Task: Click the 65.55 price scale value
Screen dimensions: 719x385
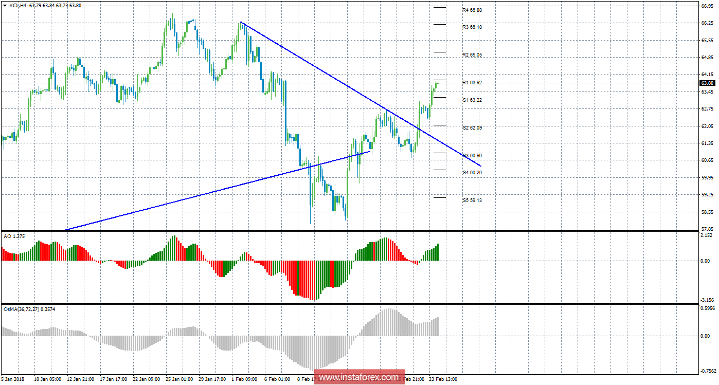Action: pyautogui.click(x=707, y=40)
